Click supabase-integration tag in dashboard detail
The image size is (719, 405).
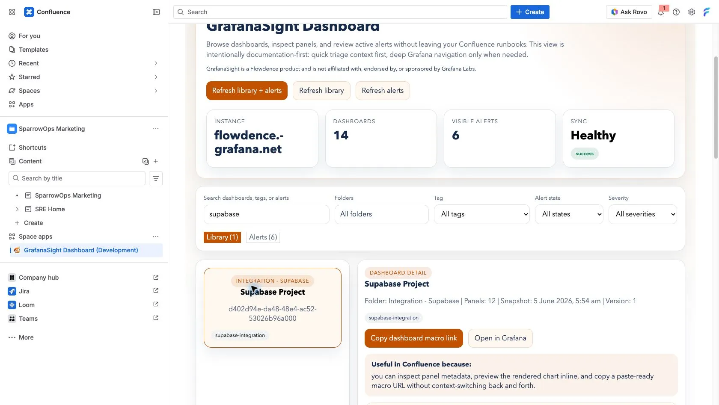394,318
